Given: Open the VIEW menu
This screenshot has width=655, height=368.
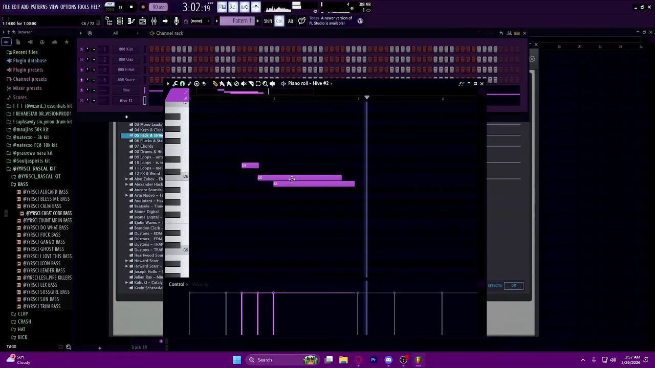Looking at the screenshot, I should [x=54, y=7].
